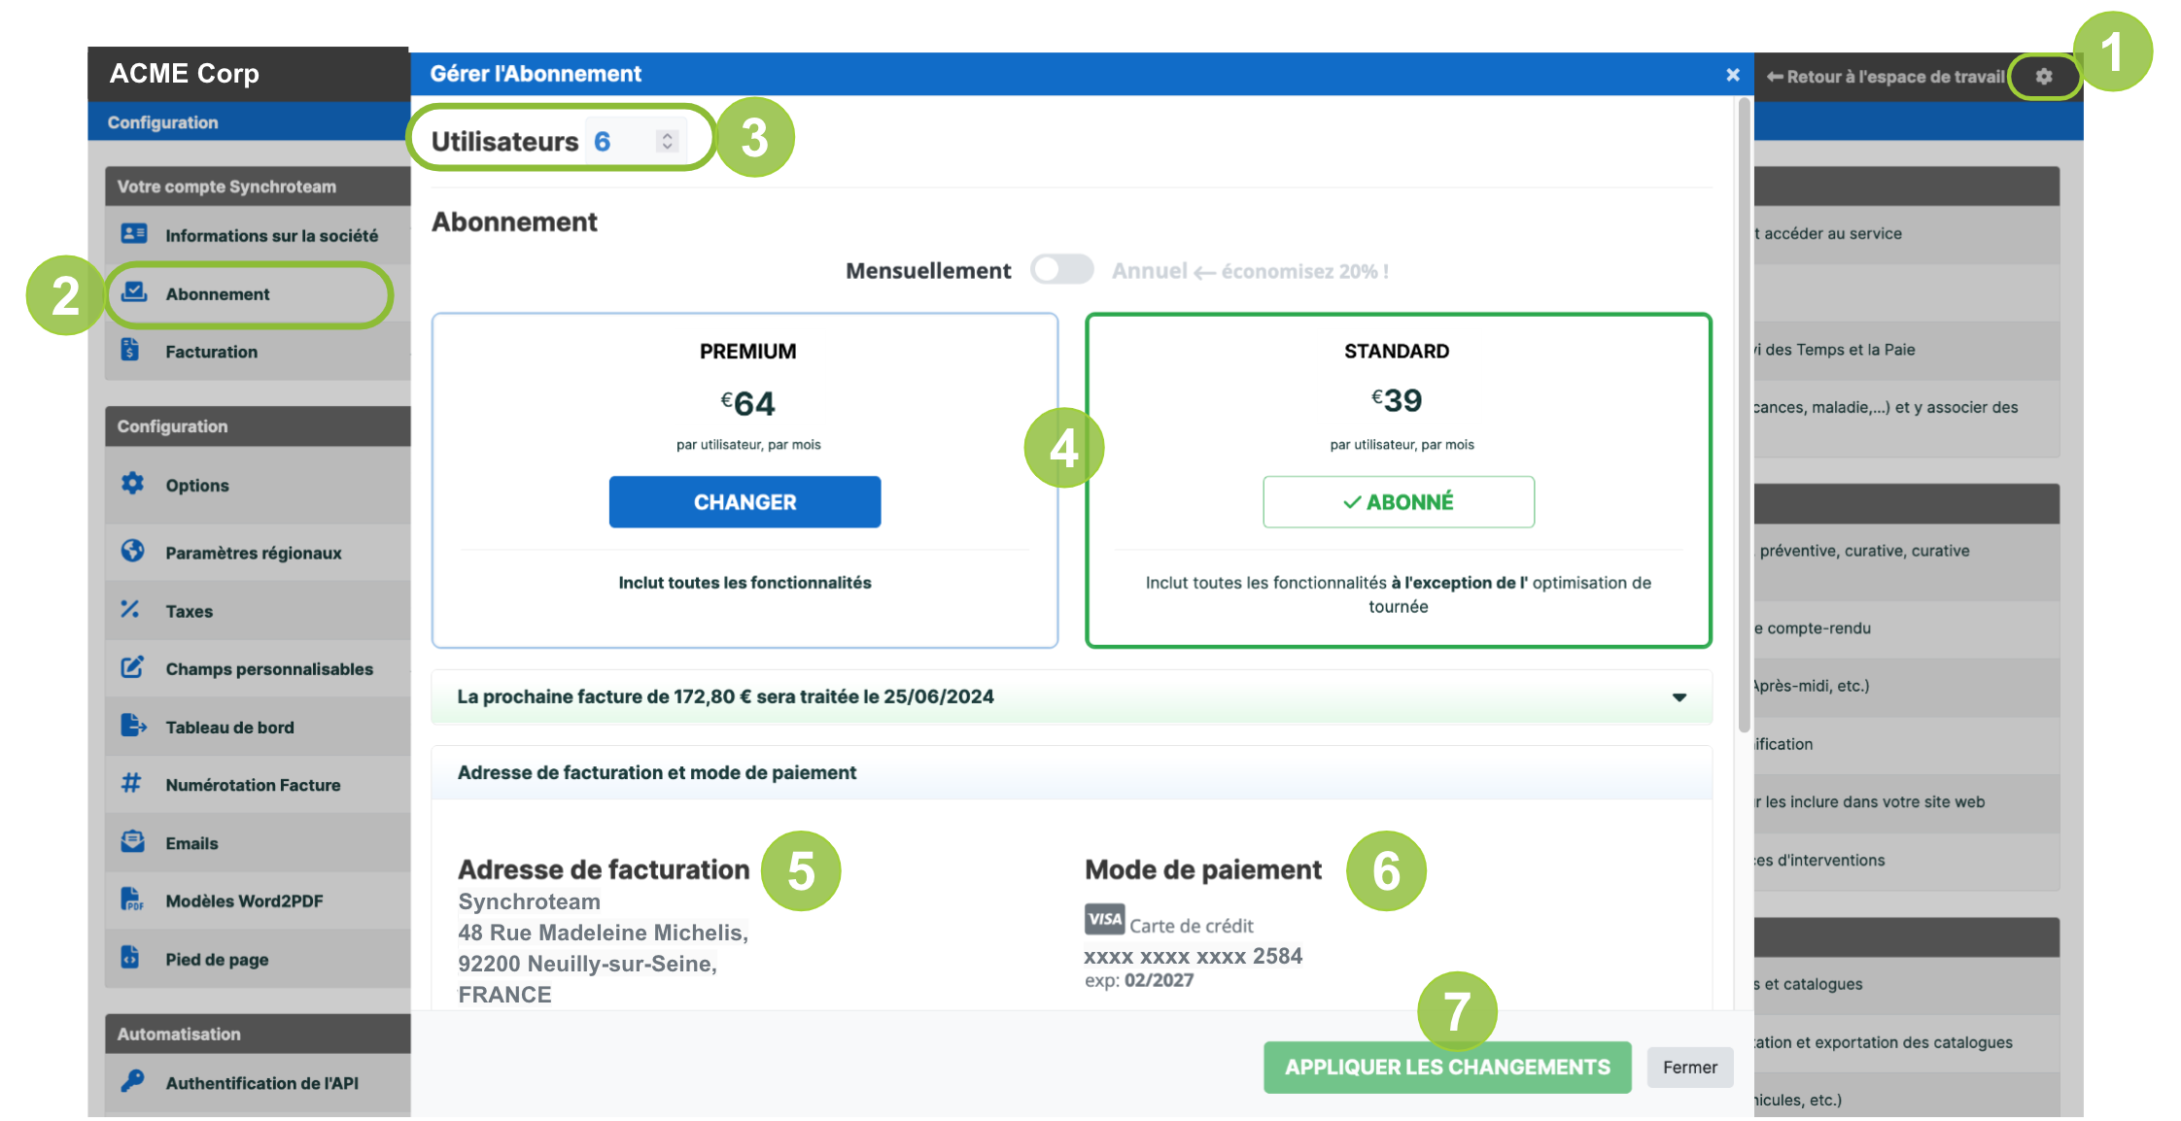Open the settings gear icon
Screen dimensions: 2181x1121
click(2043, 77)
